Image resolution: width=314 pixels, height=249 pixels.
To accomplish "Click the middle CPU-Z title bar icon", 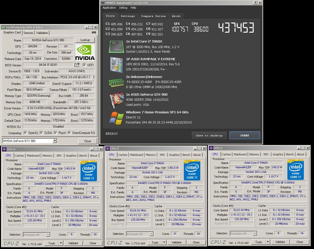I will pyautogui.click(x=108, y=149).
